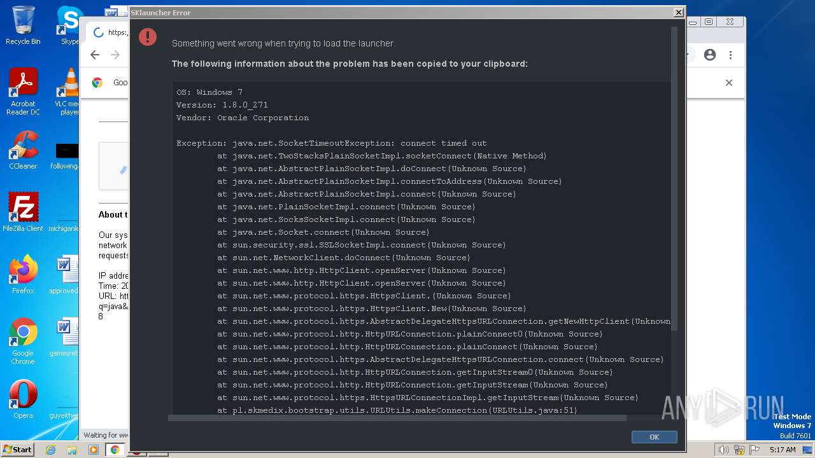Launch Windows Media Player from the taskbar
815x458 pixels.
(x=94, y=450)
